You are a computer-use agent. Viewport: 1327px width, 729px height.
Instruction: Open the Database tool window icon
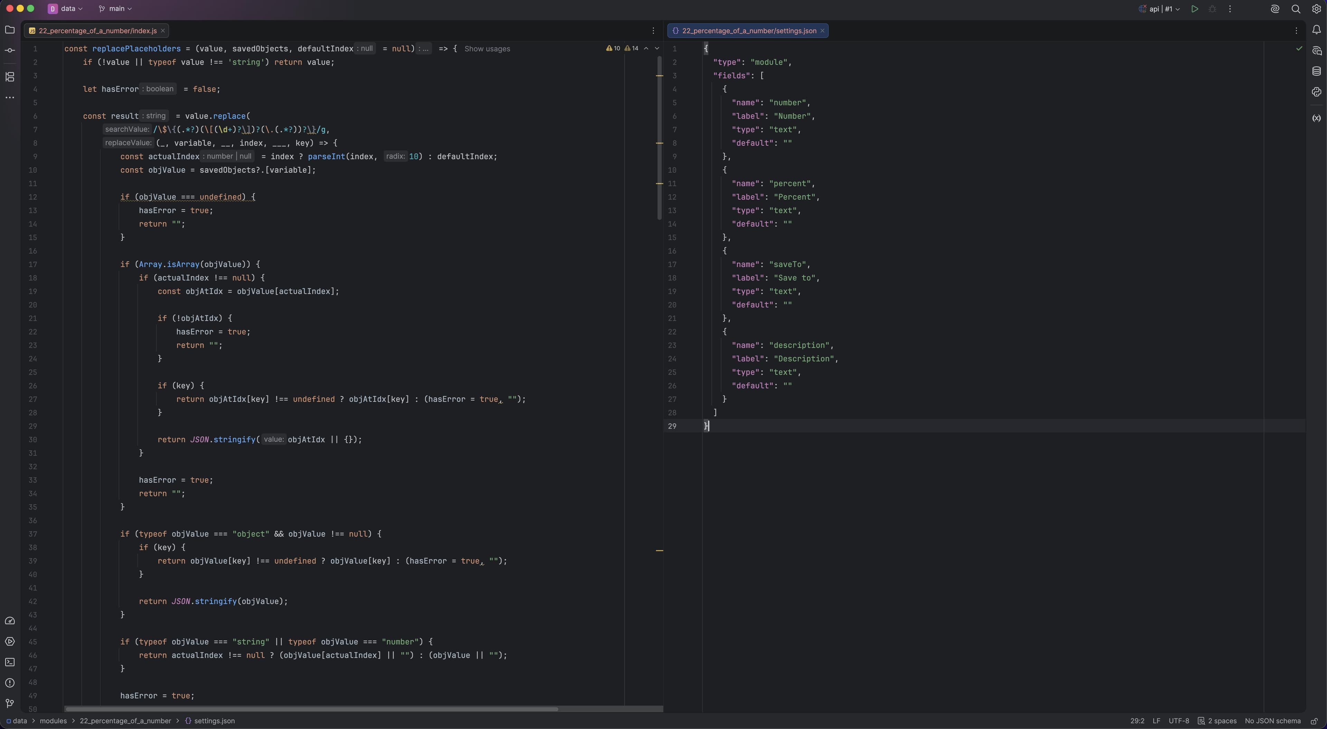click(1316, 71)
